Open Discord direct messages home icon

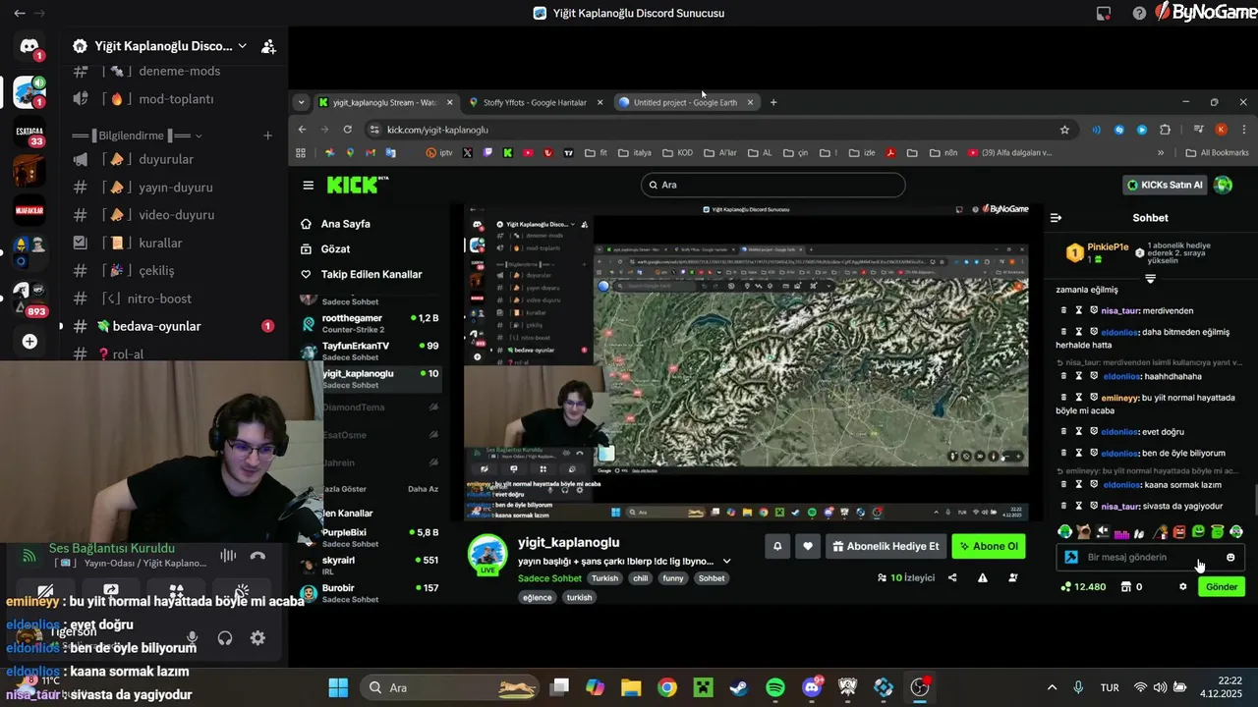coord(29,46)
